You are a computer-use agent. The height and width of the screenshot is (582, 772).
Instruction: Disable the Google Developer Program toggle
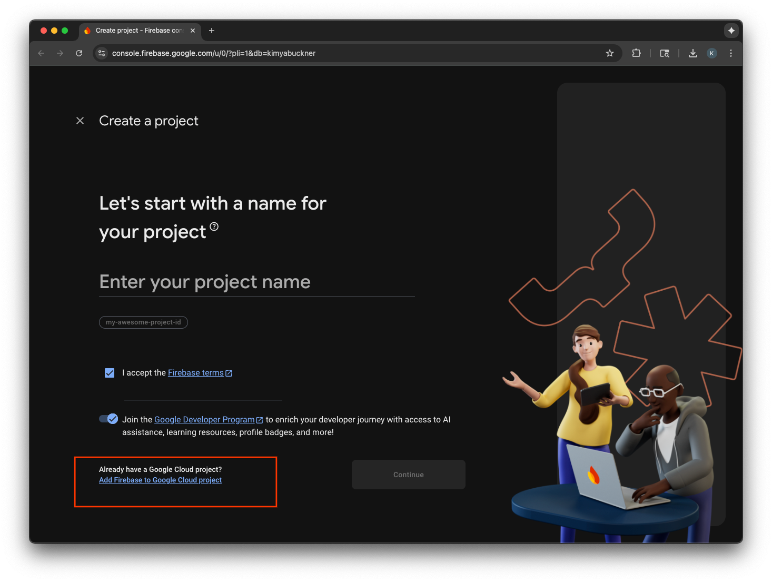(108, 419)
